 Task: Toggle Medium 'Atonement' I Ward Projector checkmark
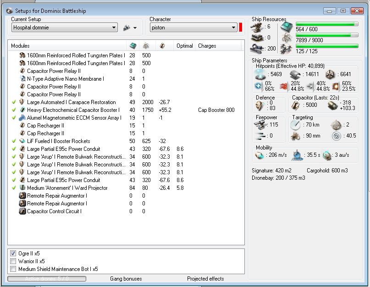14,188
